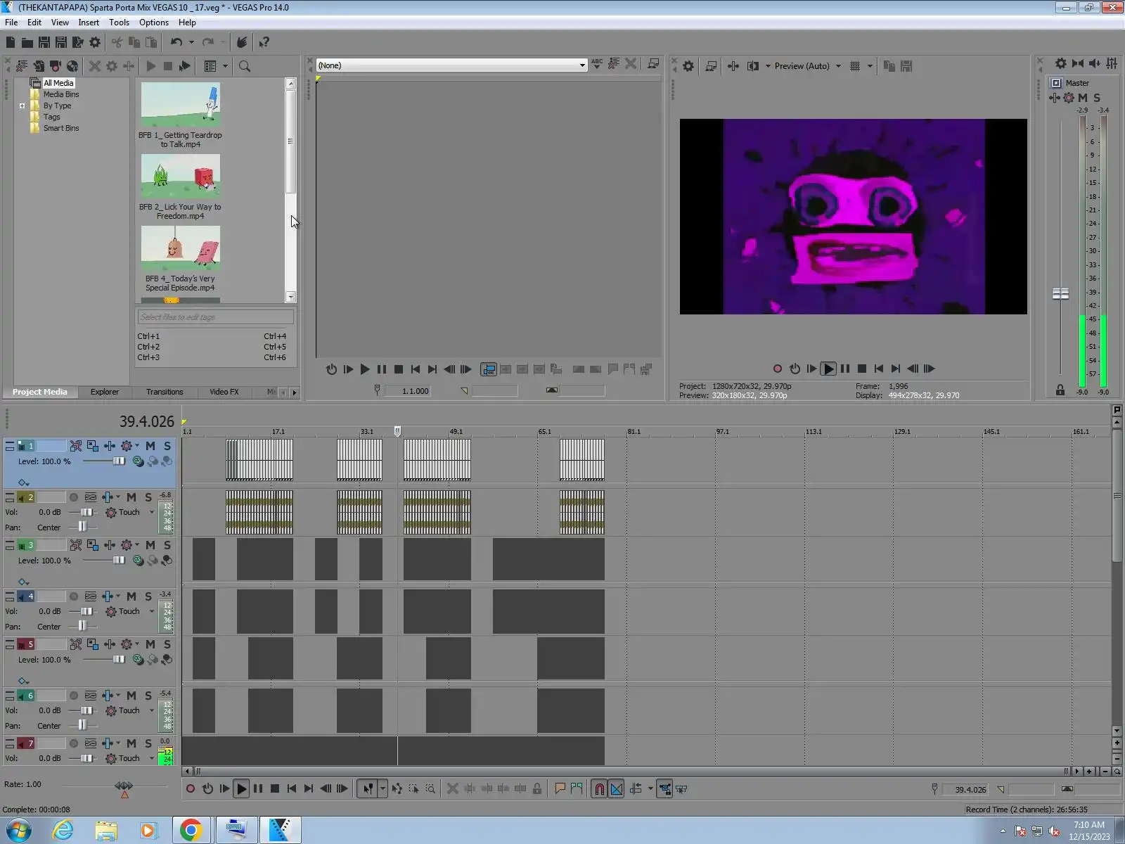Image resolution: width=1125 pixels, height=844 pixels.
Task: Toggle Downmix Output on Master bus
Action: click(1078, 63)
